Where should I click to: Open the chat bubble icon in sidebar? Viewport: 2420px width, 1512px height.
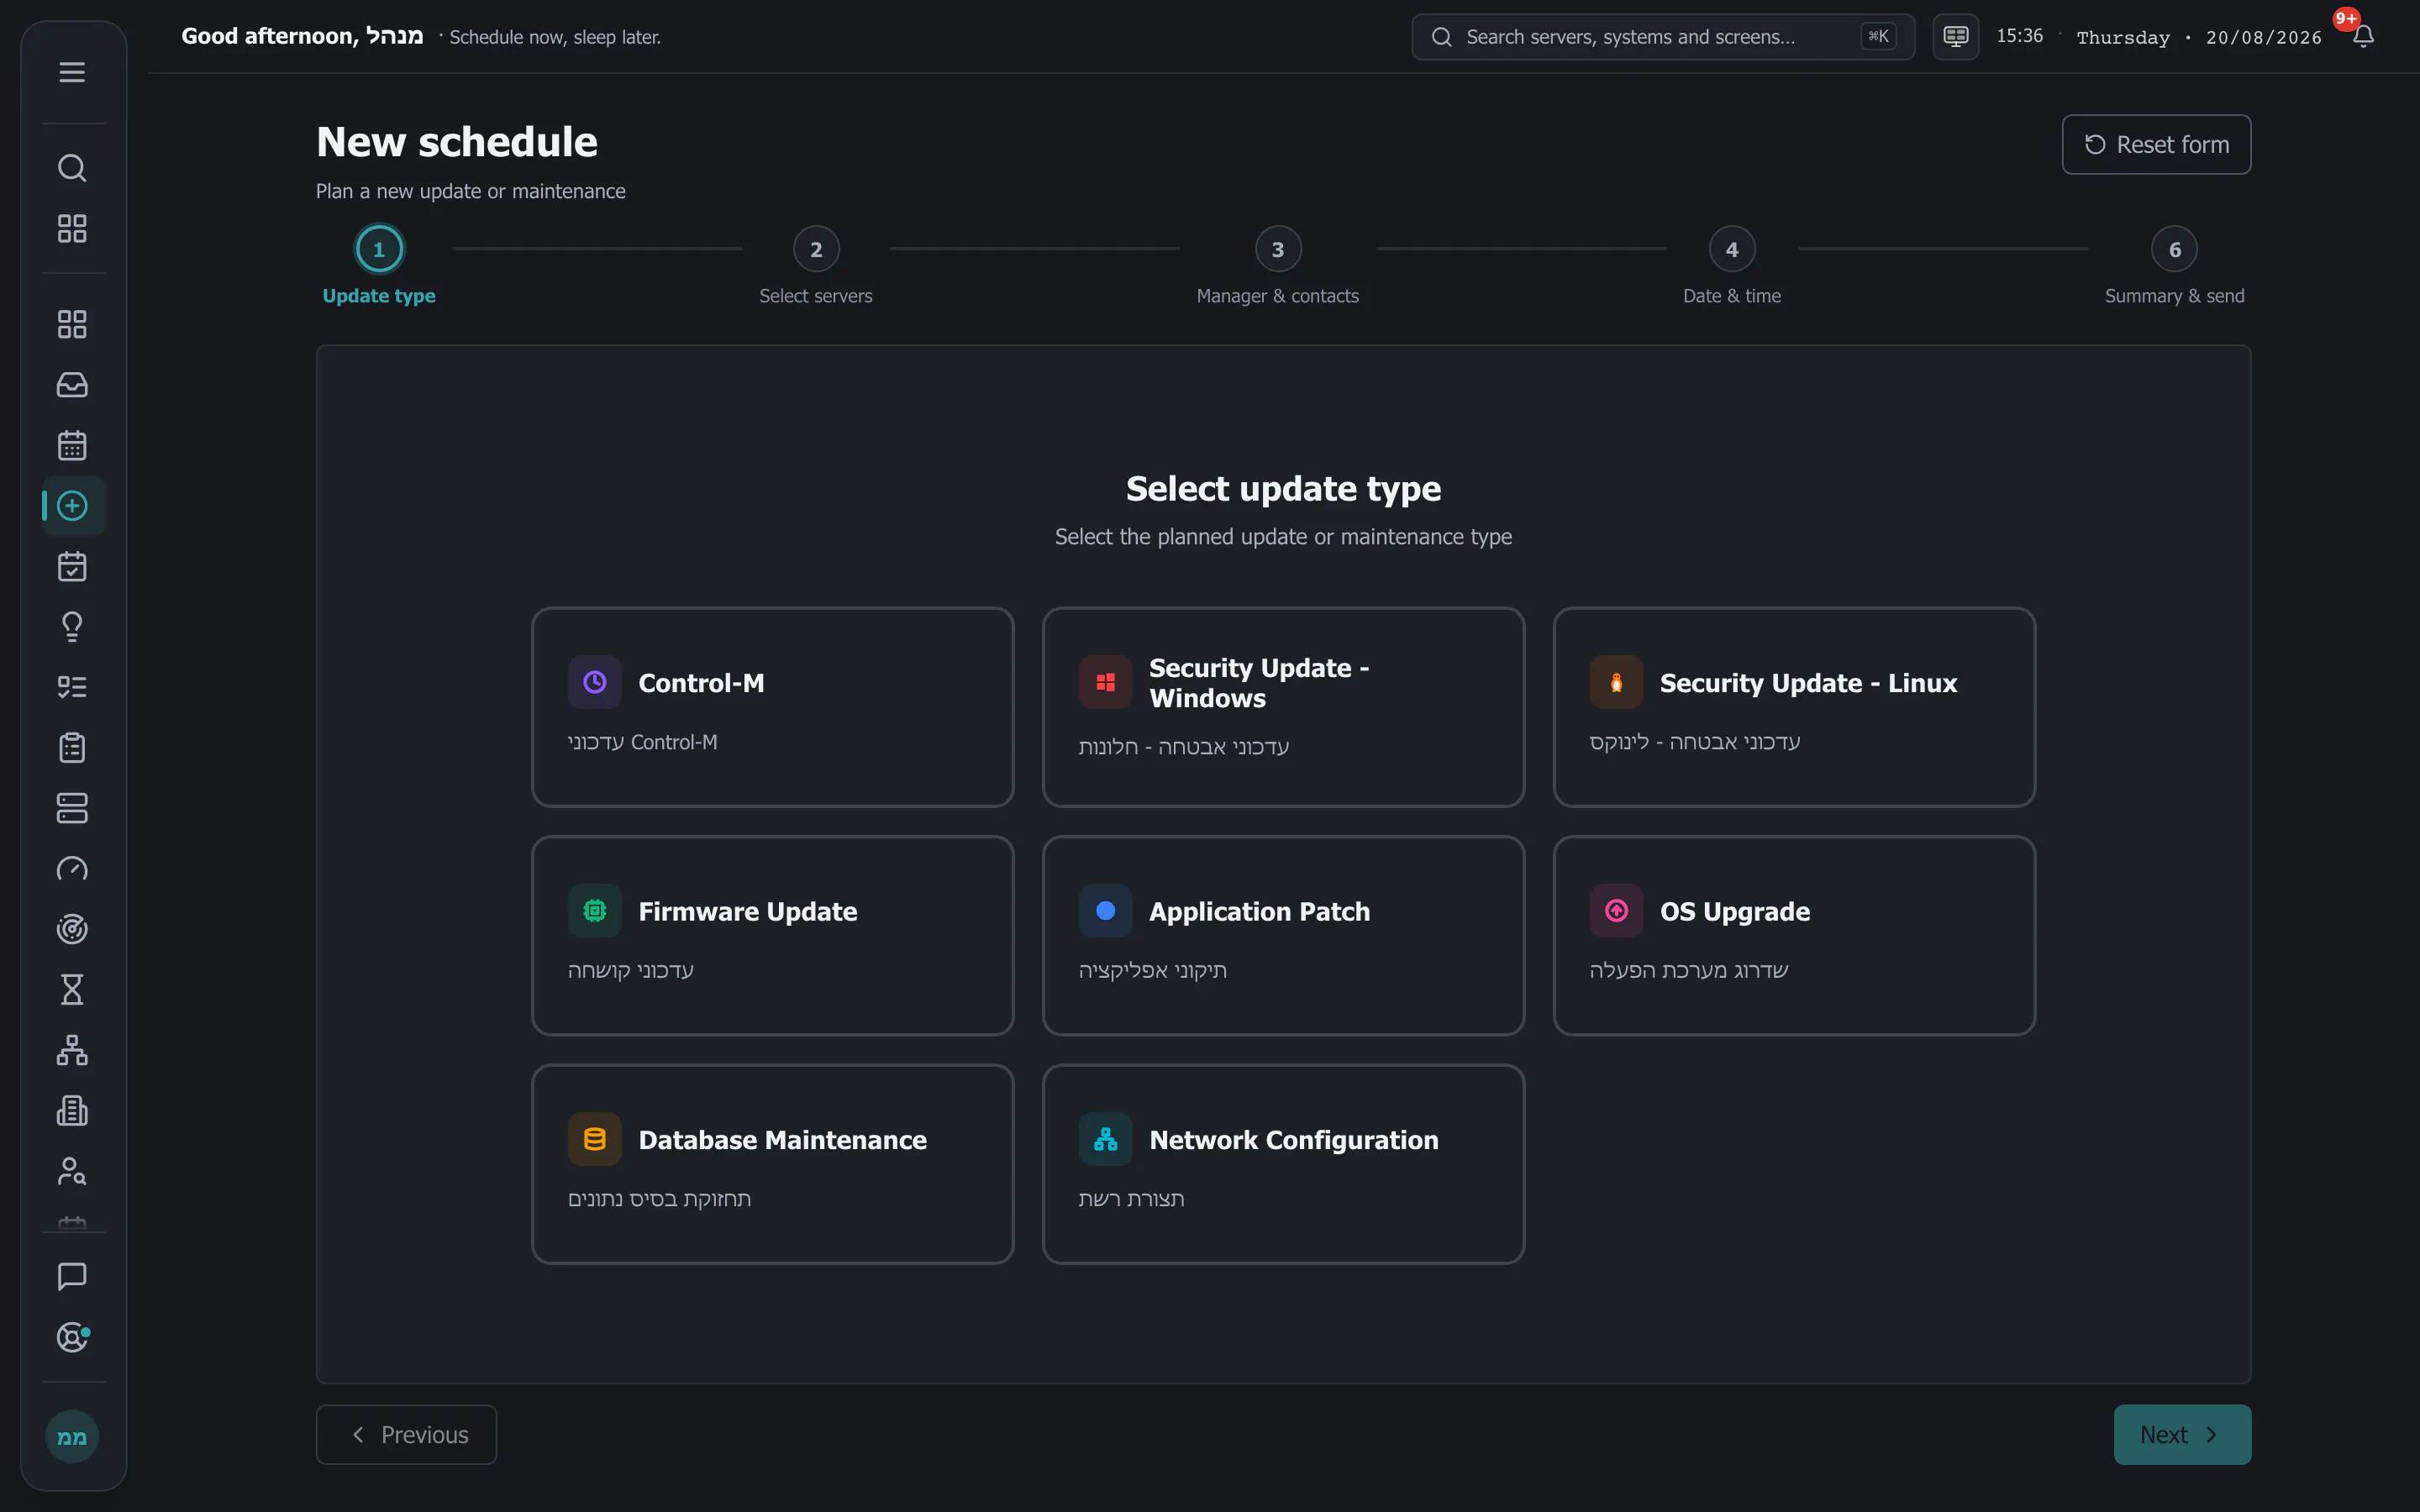(72, 1277)
